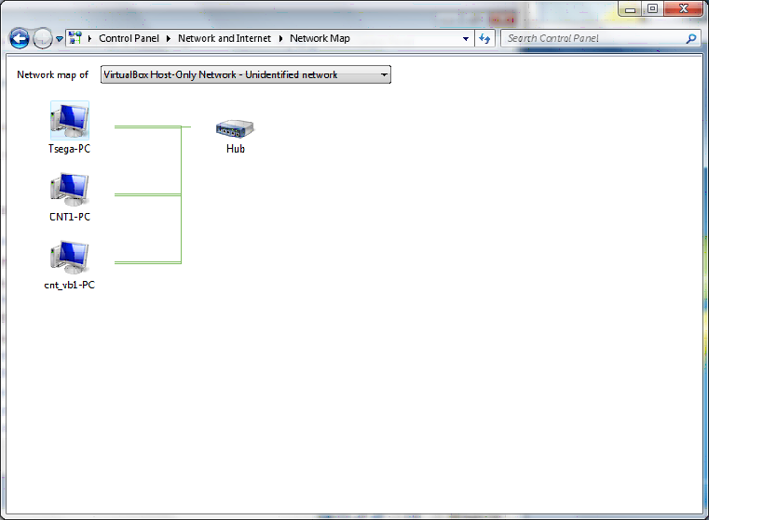Open the recent pages history arrow
This screenshot has width=763, height=520.
[x=60, y=39]
